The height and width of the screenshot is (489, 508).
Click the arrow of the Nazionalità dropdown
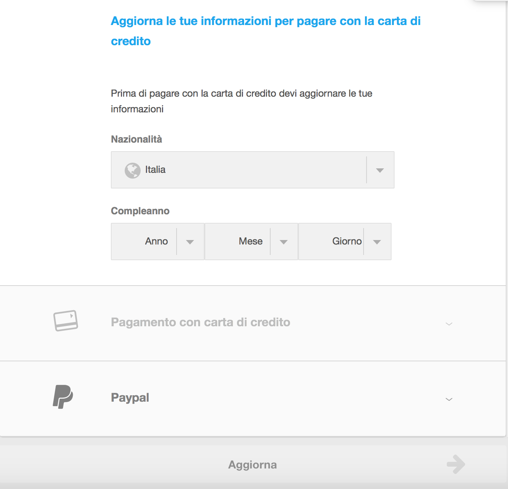380,170
